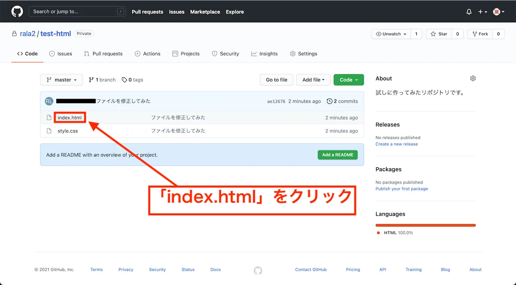Switch to the Actions tab
516x285 pixels.
[148, 54]
